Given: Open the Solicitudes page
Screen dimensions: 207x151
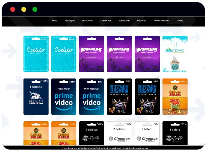Looking at the screenshot, I should (x=124, y=21).
